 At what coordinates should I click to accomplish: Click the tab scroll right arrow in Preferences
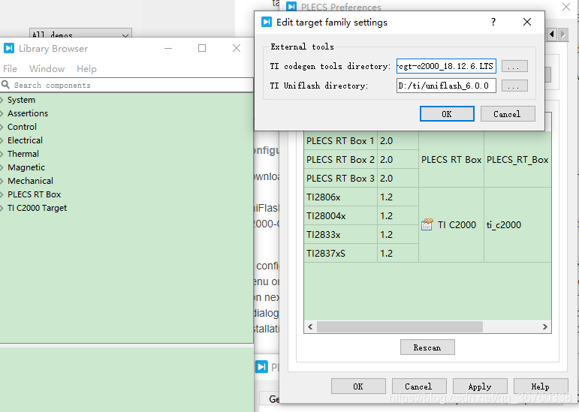563,35
